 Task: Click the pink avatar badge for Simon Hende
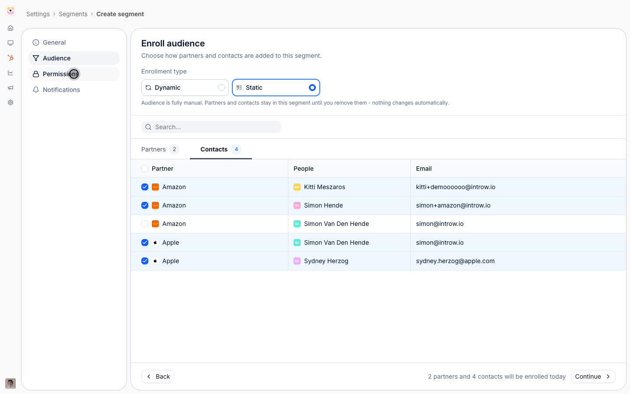pos(297,205)
